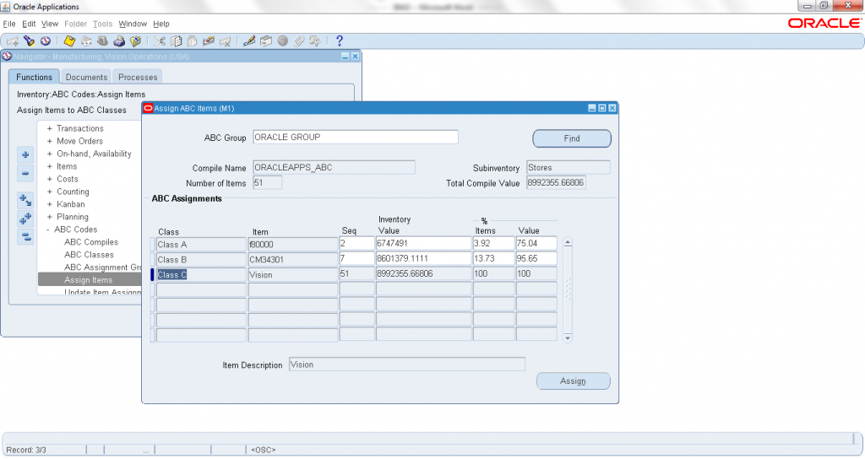Click the ABC Group input field
The width and height of the screenshot is (865, 459).
click(x=355, y=137)
